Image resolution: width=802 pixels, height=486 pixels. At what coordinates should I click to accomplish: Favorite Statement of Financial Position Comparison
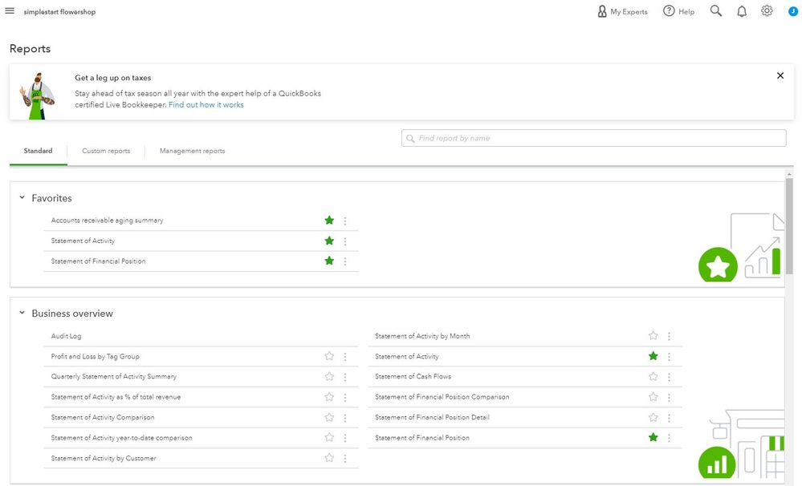pyautogui.click(x=653, y=397)
